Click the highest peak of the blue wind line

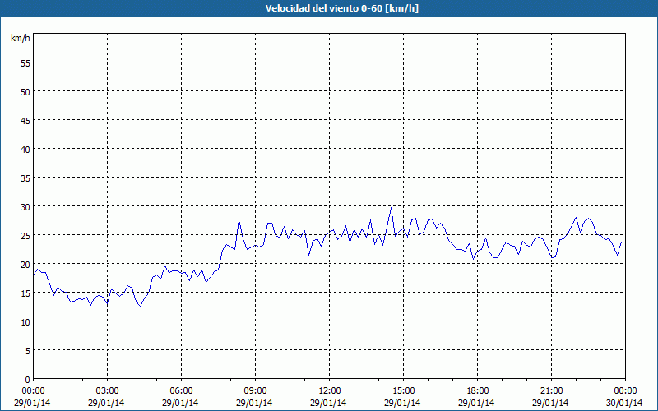click(392, 208)
